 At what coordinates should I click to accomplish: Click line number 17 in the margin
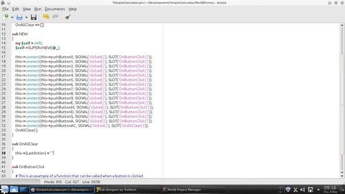(x=4, y=57)
